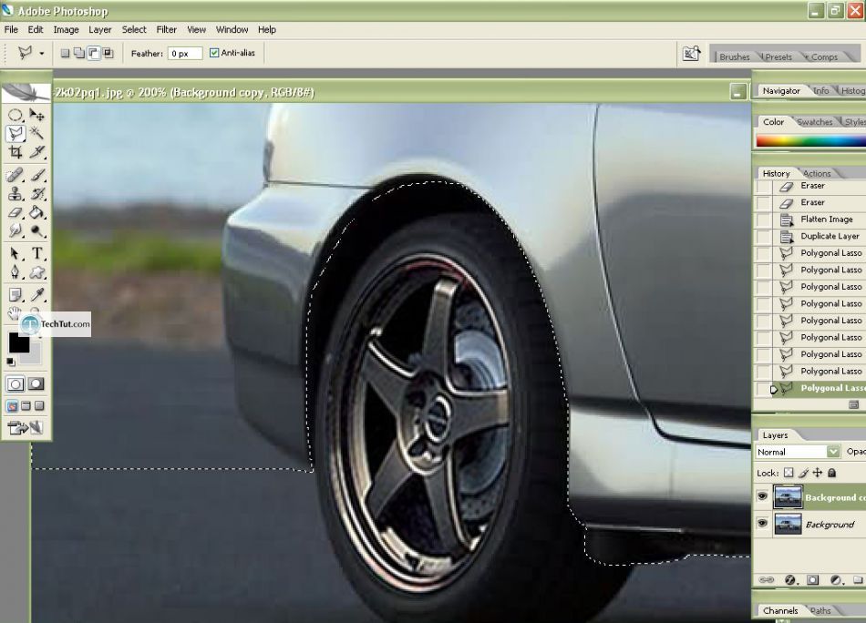The height and width of the screenshot is (623, 866).
Task: Create new adjustment layer icon
Action: pyautogui.click(x=835, y=579)
